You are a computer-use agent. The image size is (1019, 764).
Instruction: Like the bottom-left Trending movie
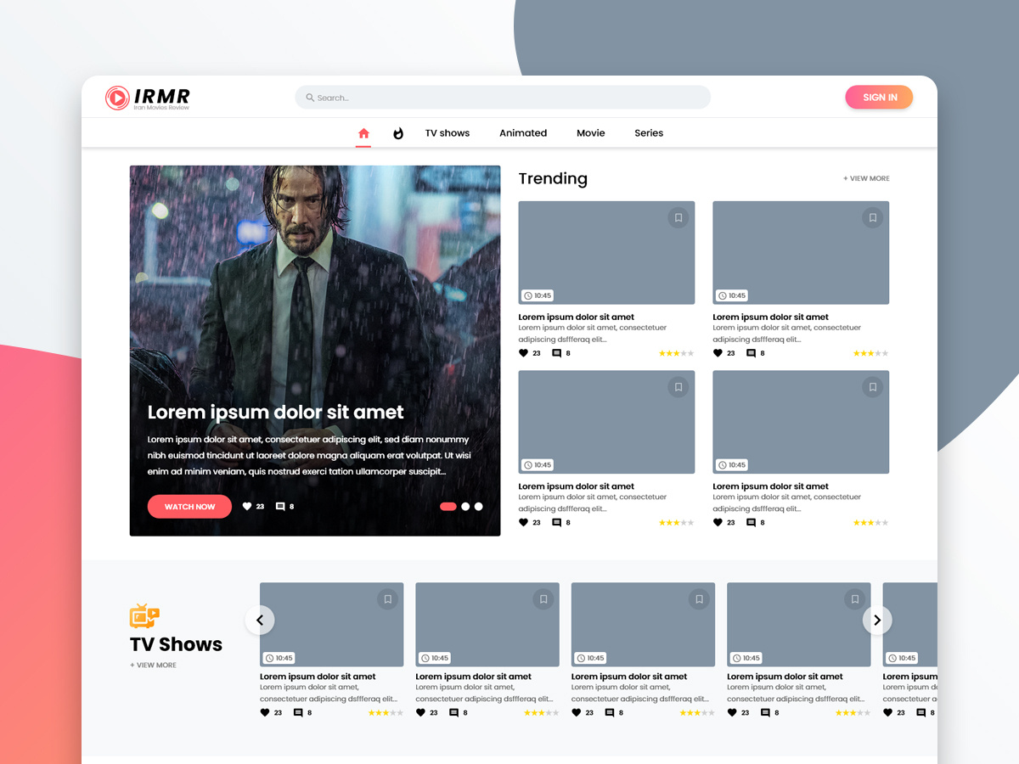(524, 522)
